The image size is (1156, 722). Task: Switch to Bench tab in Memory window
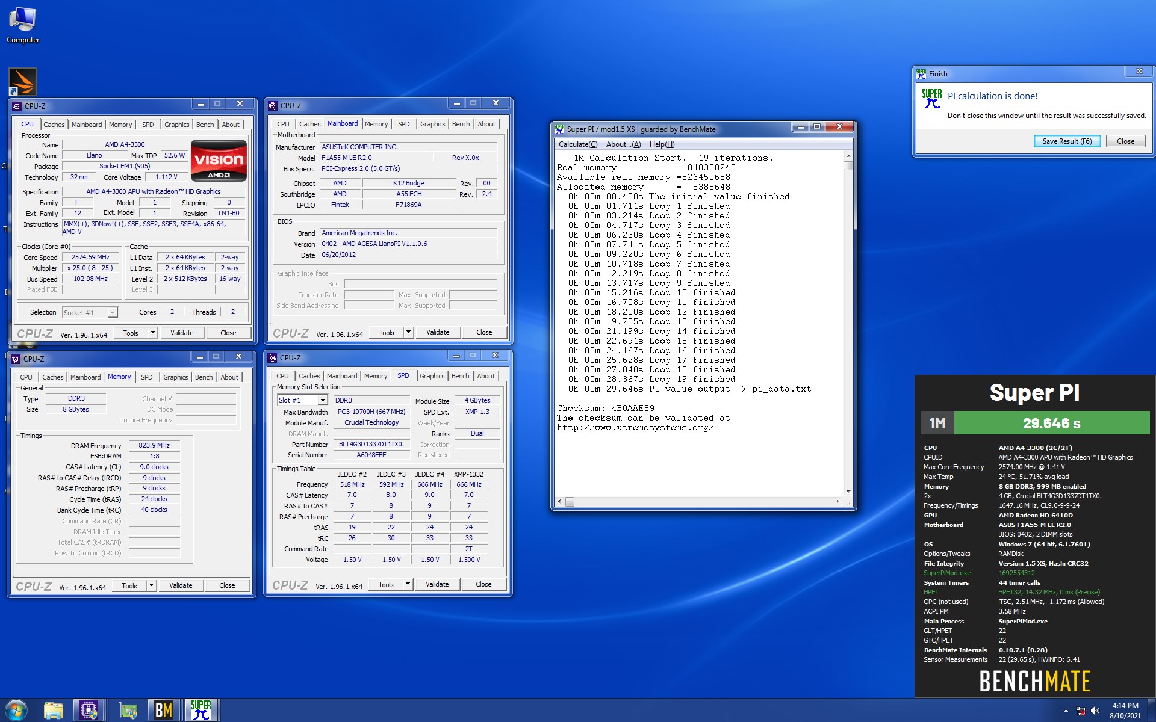[204, 377]
